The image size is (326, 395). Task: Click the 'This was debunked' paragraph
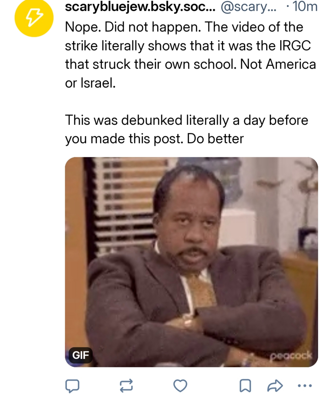[x=186, y=129]
